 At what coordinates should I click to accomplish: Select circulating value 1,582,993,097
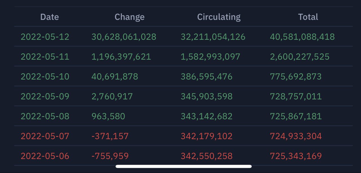(210, 57)
